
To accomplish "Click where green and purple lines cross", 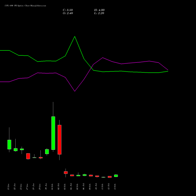I will click(91, 67).
